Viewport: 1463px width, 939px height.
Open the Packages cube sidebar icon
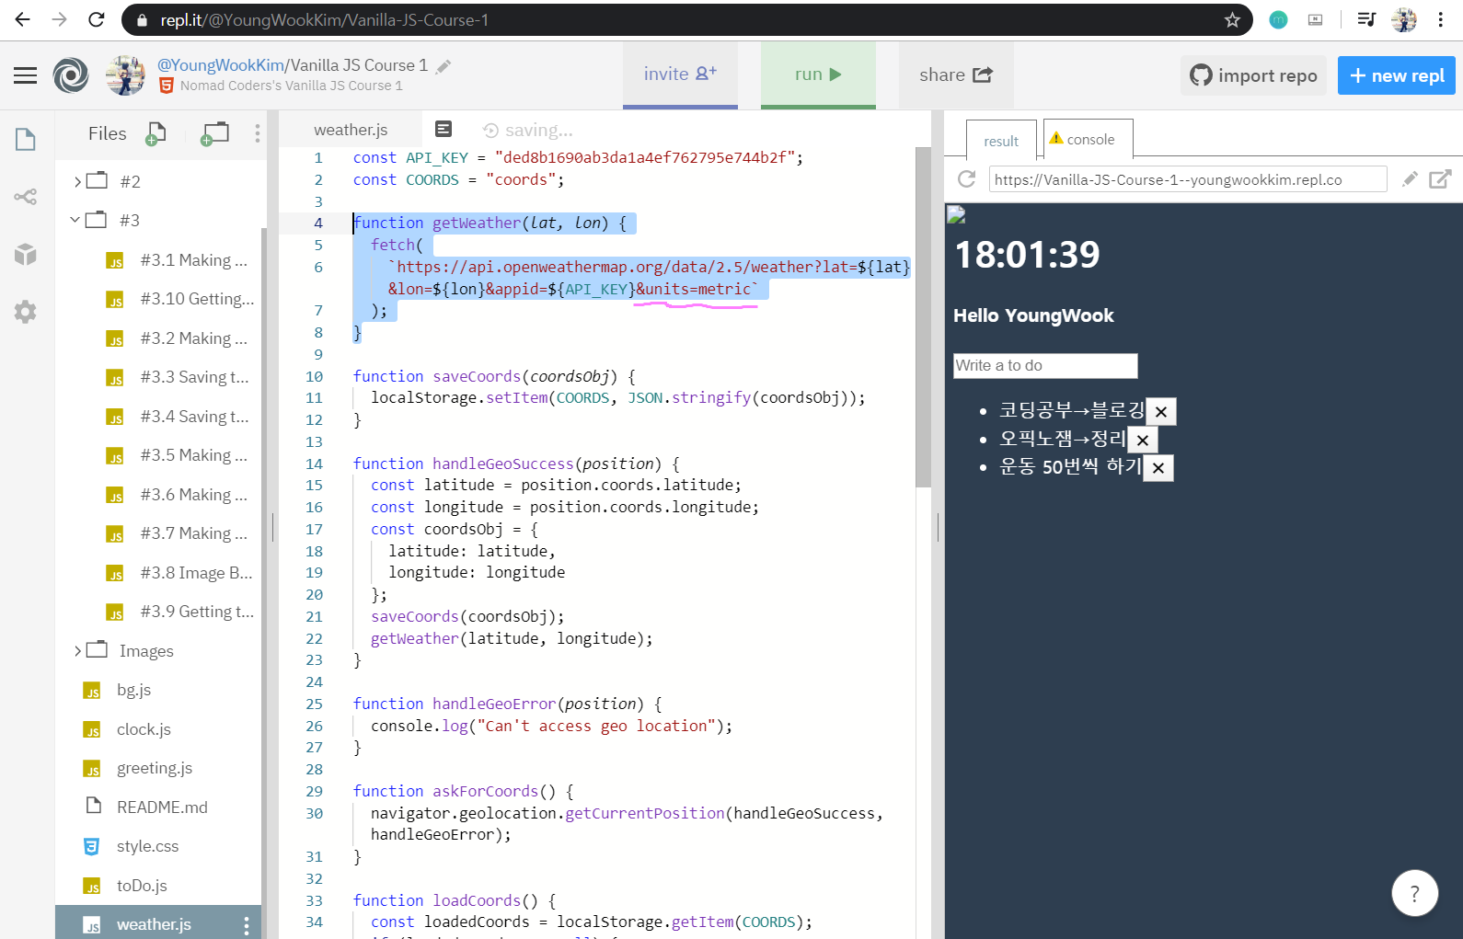(26, 255)
